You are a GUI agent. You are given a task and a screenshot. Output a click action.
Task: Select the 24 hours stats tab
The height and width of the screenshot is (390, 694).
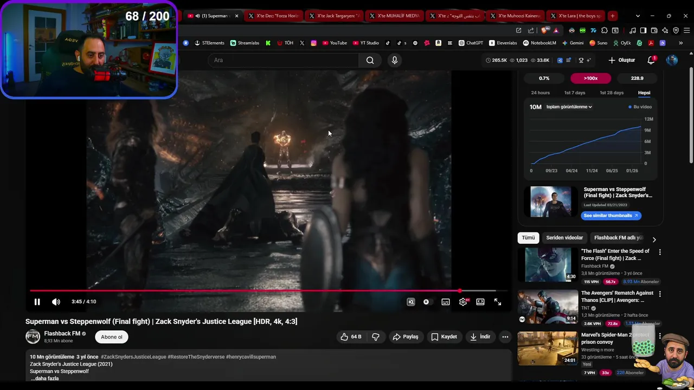540,93
